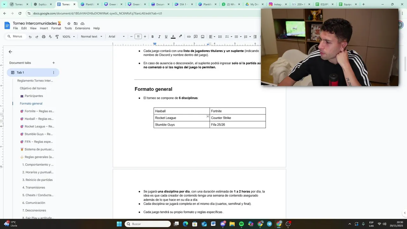Toggle italic formatting

(x=159, y=37)
